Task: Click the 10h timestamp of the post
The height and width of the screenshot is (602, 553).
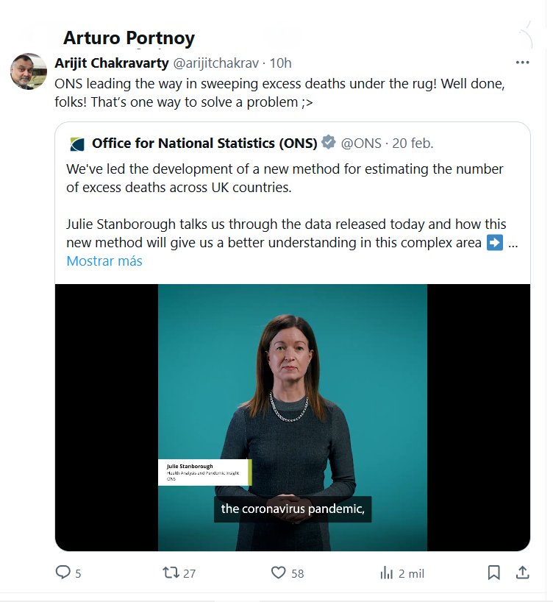Action: coord(281,63)
